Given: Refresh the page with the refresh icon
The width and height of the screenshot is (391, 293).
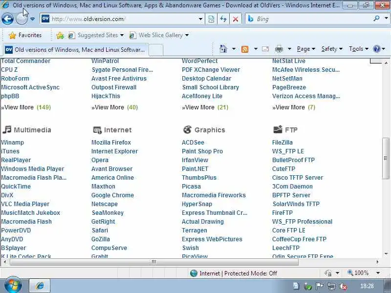Looking at the screenshot, I should 223,19.
